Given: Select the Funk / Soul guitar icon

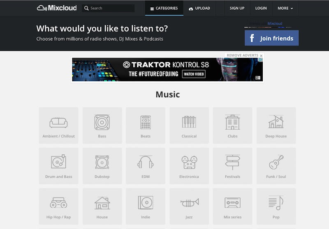Looking at the screenshot, I should pos(276,162).
